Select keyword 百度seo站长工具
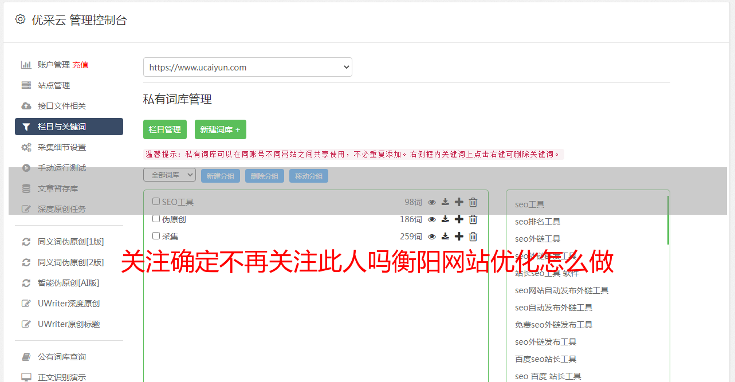 coord(545,359)
